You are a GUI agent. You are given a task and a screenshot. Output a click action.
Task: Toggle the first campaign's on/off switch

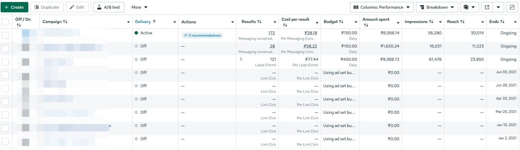25,33
